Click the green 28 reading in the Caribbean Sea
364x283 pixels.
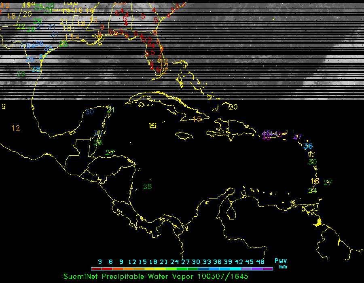pyautogui.click(x=147, y=186)
